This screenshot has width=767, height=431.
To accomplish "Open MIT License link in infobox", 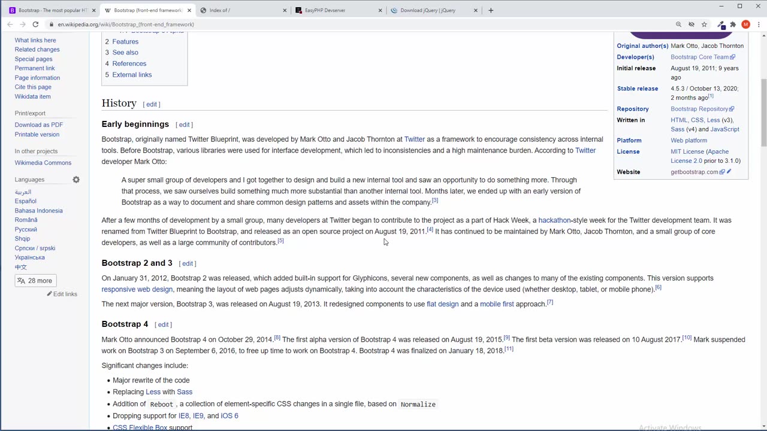I will [x=687, y=151].
